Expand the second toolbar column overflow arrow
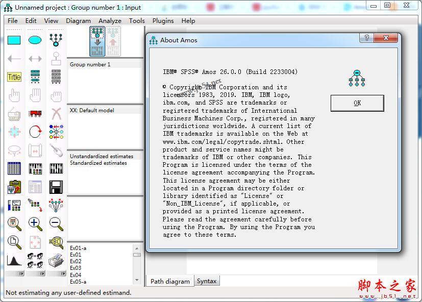Viewport: 422px width, 302px height. (42, 274)
